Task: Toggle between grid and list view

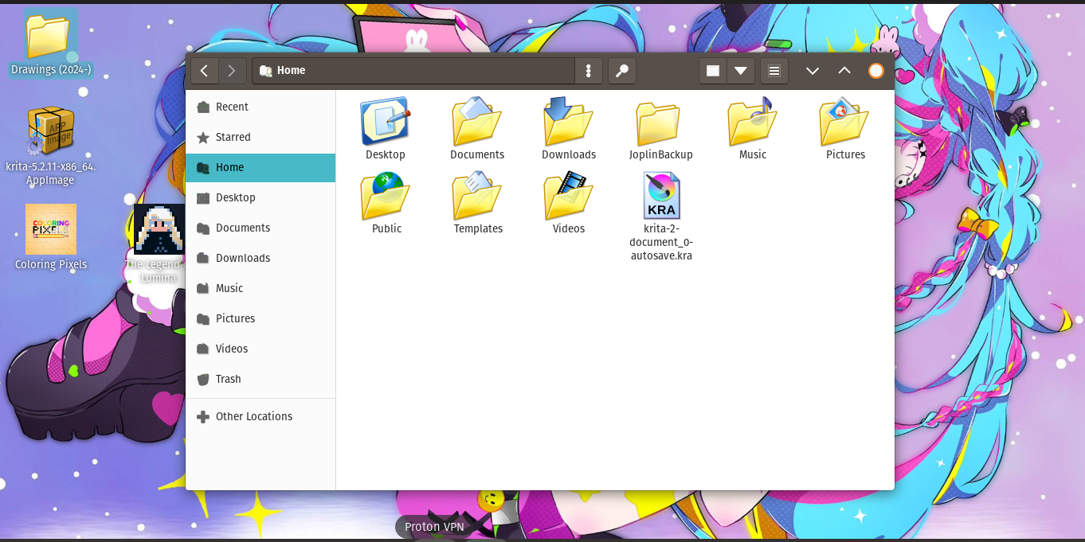Action: pyautogui.click(x=713, y=71)
